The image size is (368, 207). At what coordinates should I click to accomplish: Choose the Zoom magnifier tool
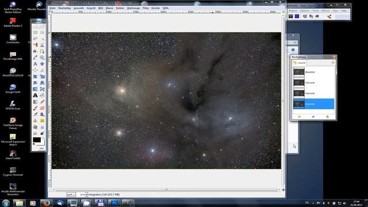pyautogui.click(x=42, y=57)
